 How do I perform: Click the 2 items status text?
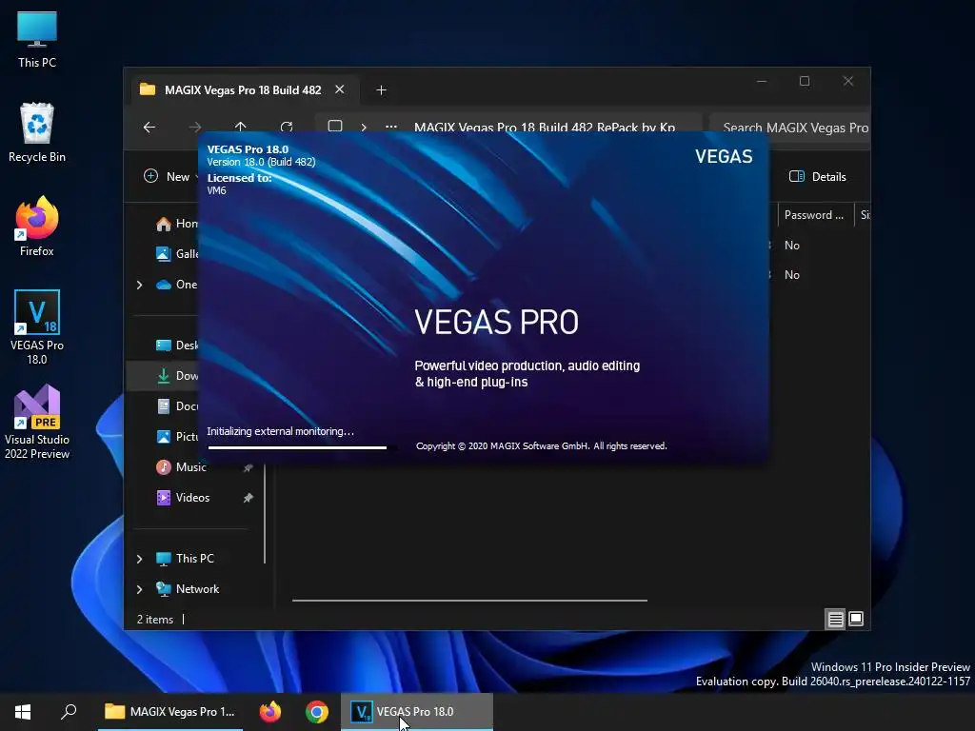click(155, 620)
